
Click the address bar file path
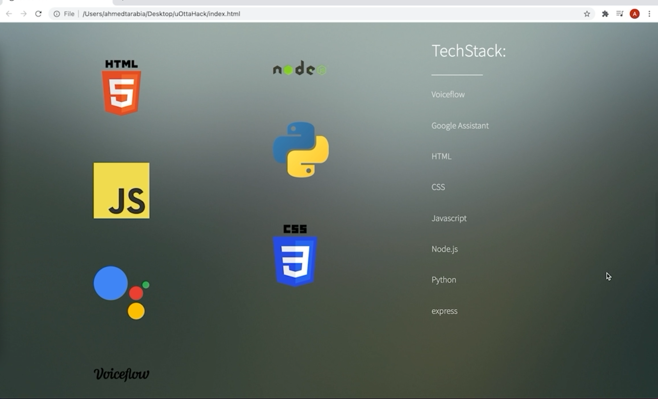tap(161, 14)
